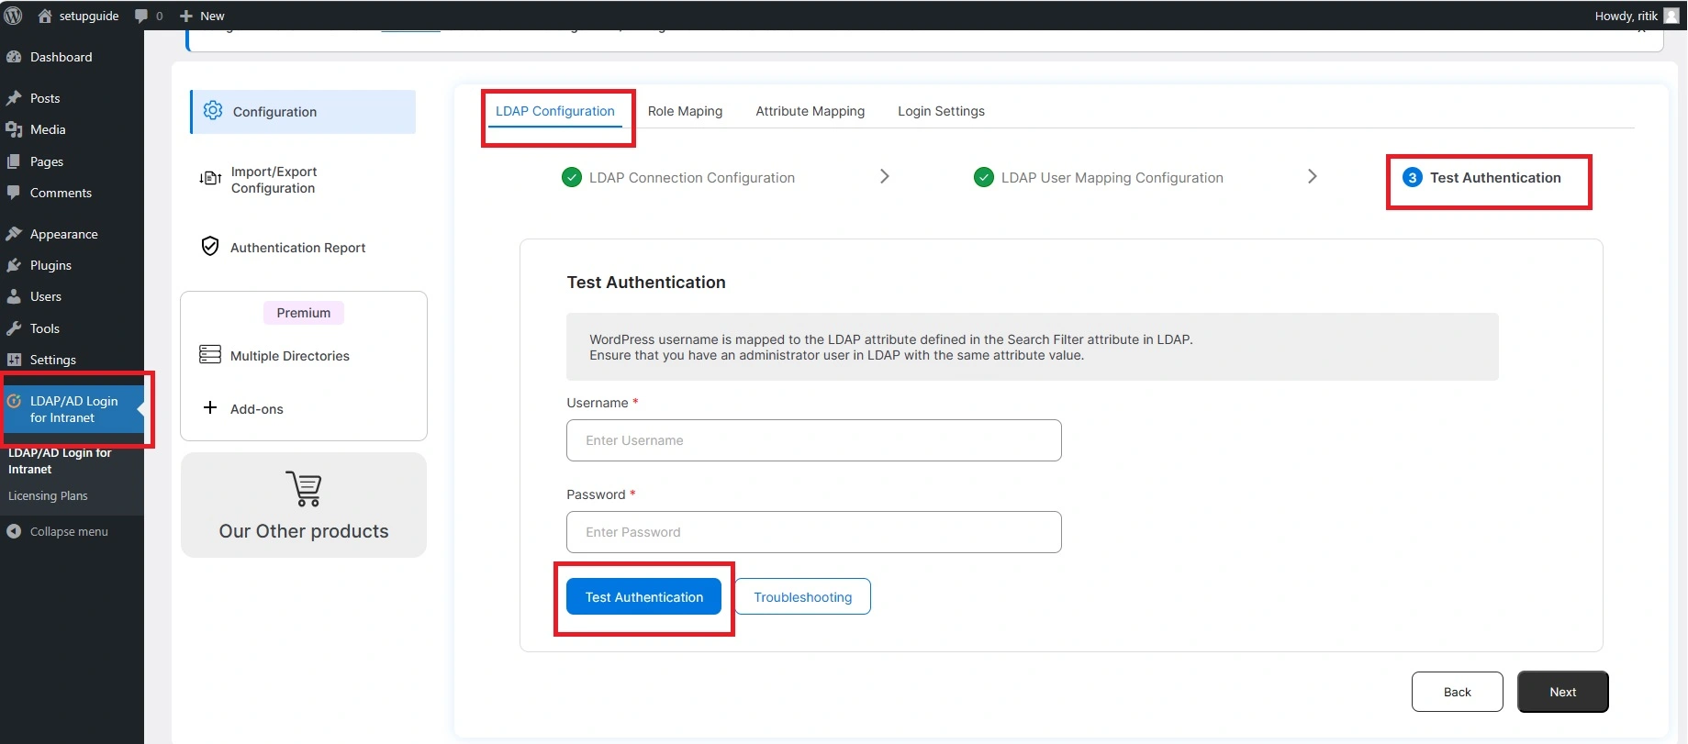Click the shopping cart icon
The width and height of the screenshot is (1688, 744).
(304, 488)
